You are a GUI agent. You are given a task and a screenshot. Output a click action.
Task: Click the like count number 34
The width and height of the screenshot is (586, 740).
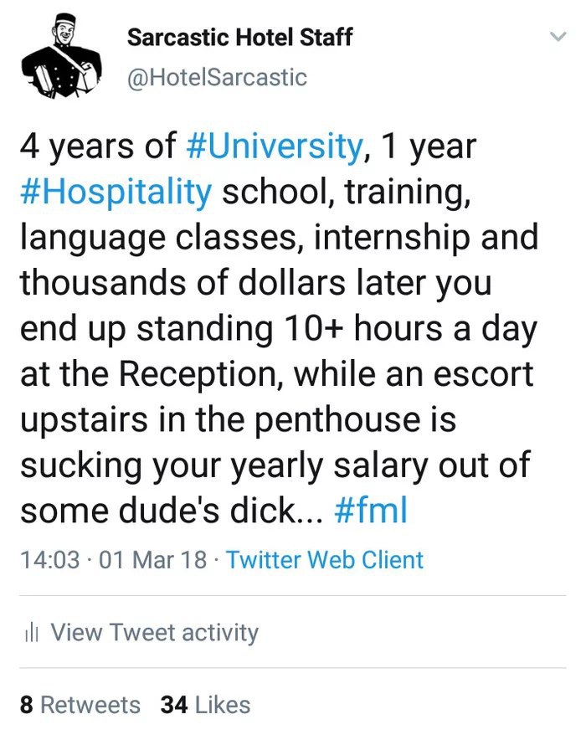click(x=173, y=705)
